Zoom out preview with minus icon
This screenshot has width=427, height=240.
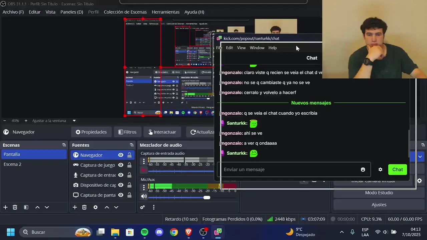[x=5, y=121]
